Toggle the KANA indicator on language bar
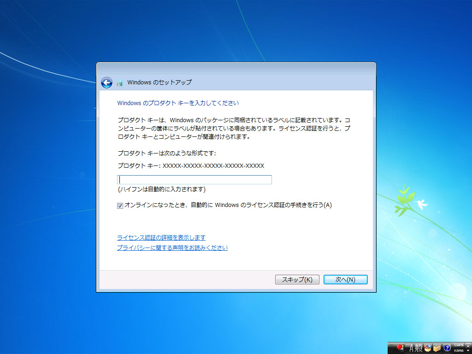 click(459, 351)
